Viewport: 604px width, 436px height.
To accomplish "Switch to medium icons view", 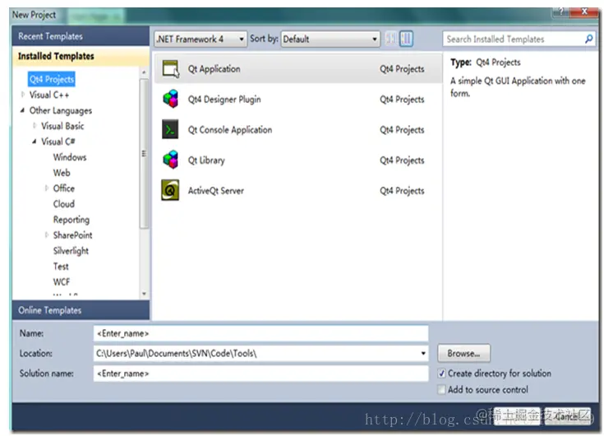I will point(406,39).
